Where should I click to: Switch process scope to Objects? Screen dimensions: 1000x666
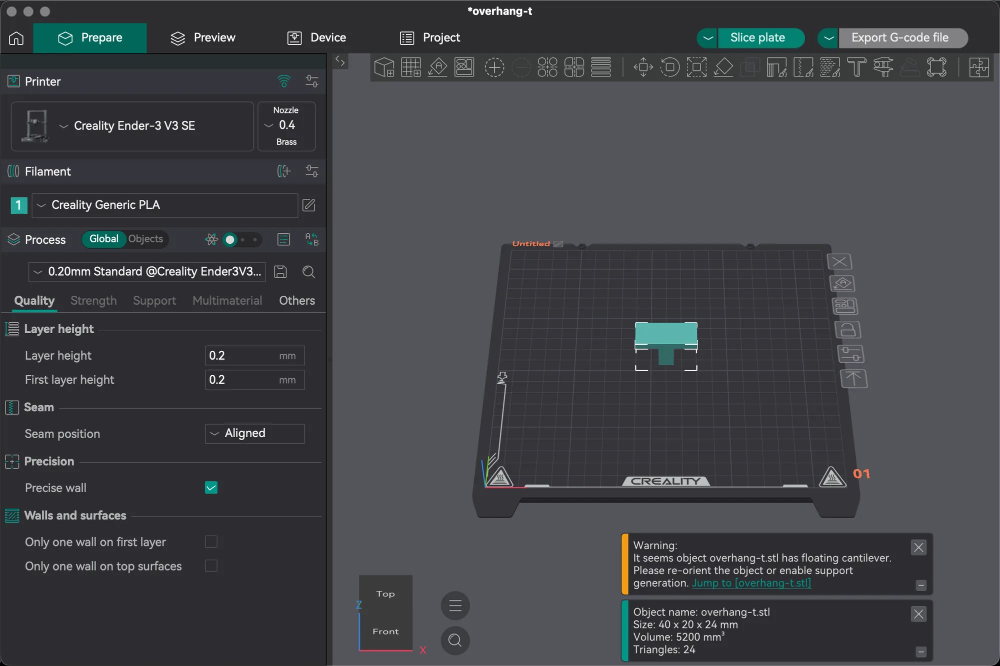[145, 239]
